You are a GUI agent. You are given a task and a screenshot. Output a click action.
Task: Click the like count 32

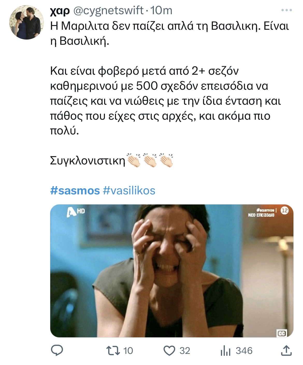185,351
